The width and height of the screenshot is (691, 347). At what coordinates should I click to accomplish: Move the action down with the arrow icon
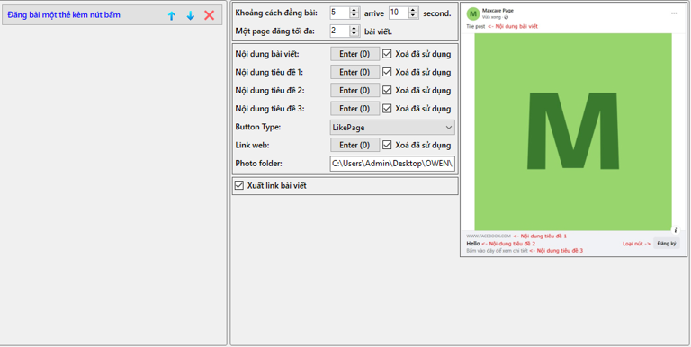coord(191,16)
